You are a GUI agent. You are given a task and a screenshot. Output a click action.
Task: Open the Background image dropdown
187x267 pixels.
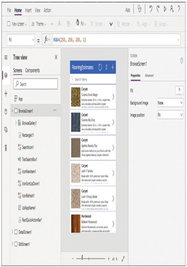[x=170, y=103]
